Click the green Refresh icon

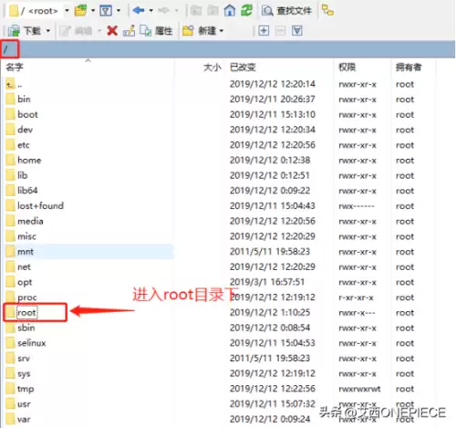tap(246, 11)
